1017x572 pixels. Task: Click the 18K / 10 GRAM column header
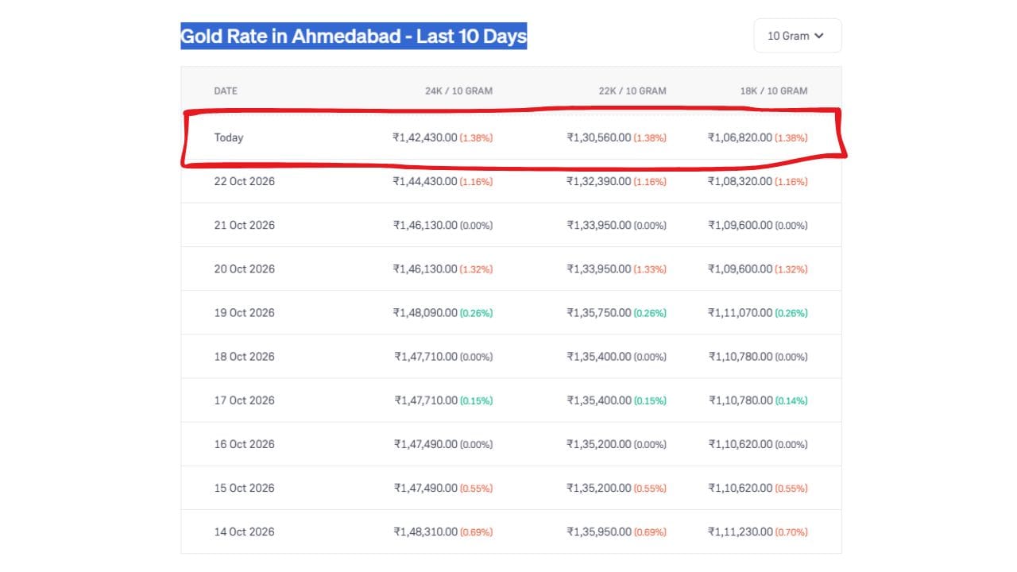(x=774, y=91)
